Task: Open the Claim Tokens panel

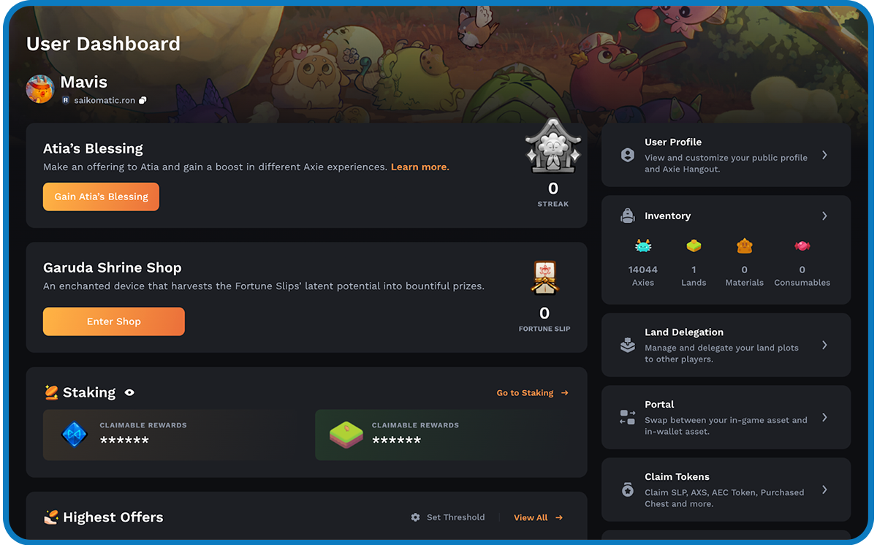Action: (x=726, y=489)
